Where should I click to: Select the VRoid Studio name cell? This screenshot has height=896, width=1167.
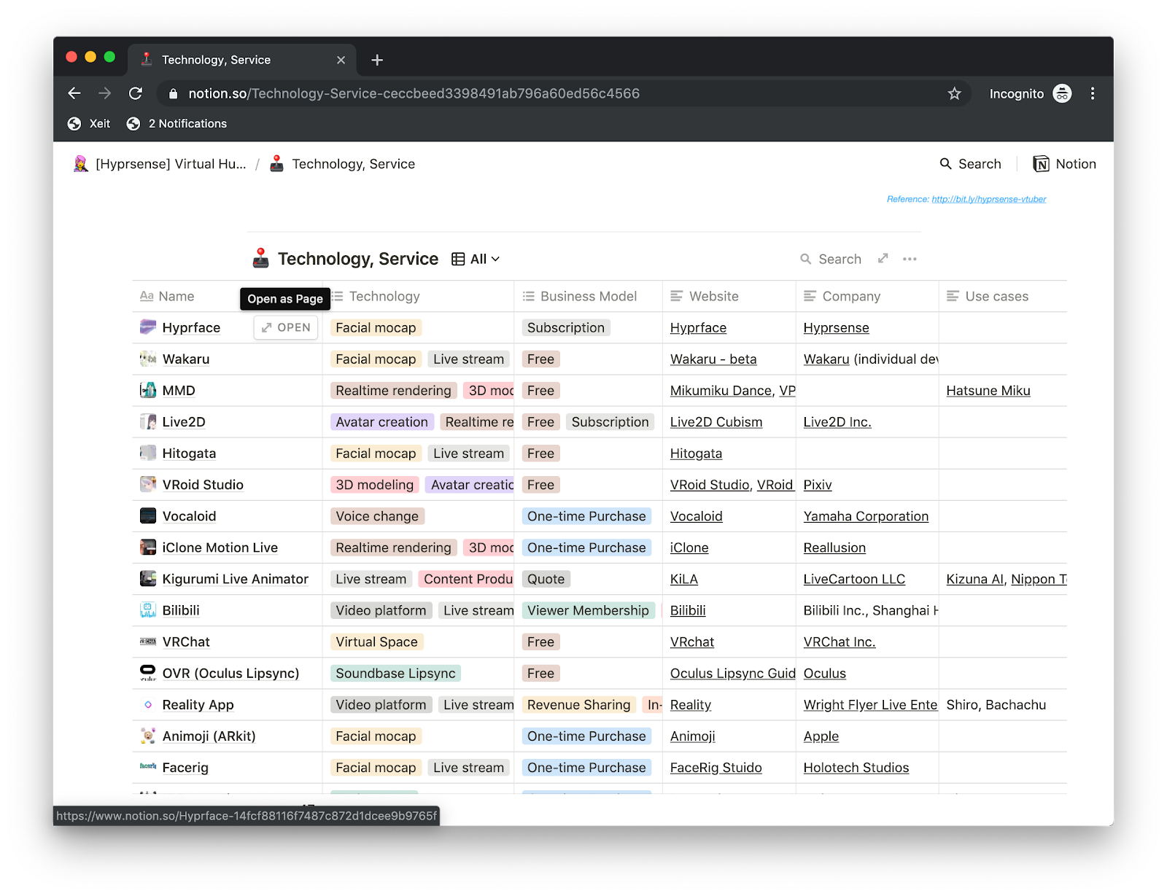point(228,484)
